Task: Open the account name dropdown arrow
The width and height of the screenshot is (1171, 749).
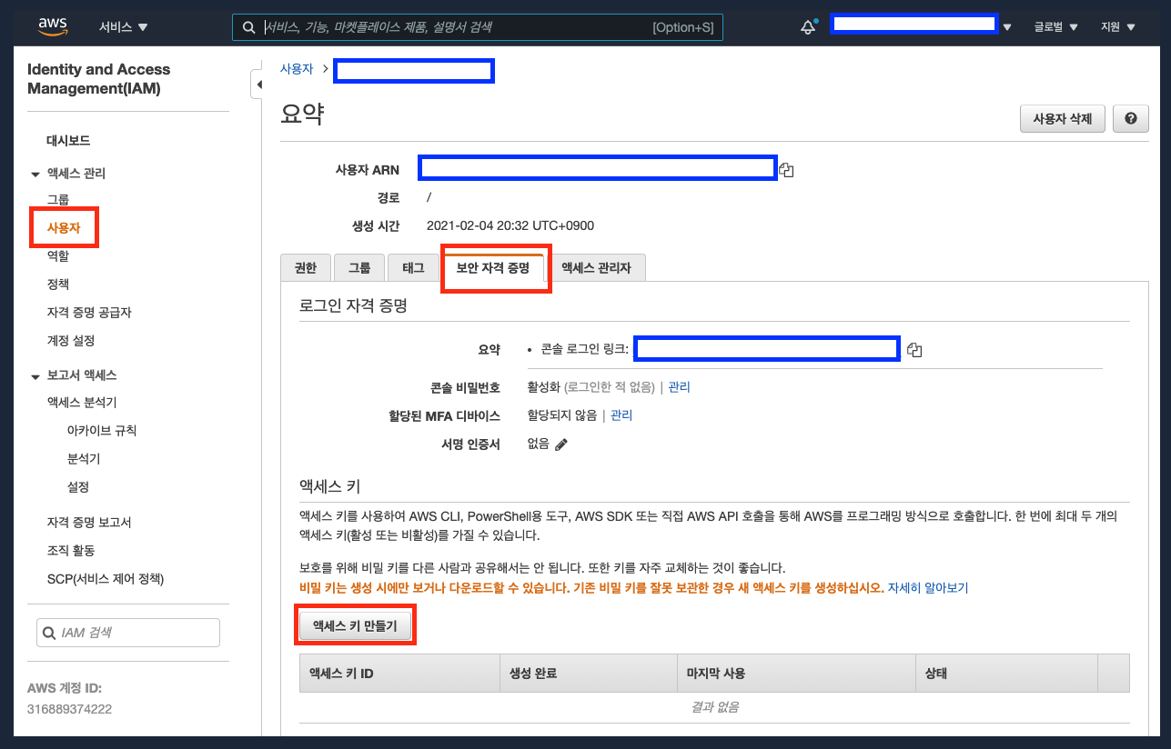Action: [x=1007, y=27]
